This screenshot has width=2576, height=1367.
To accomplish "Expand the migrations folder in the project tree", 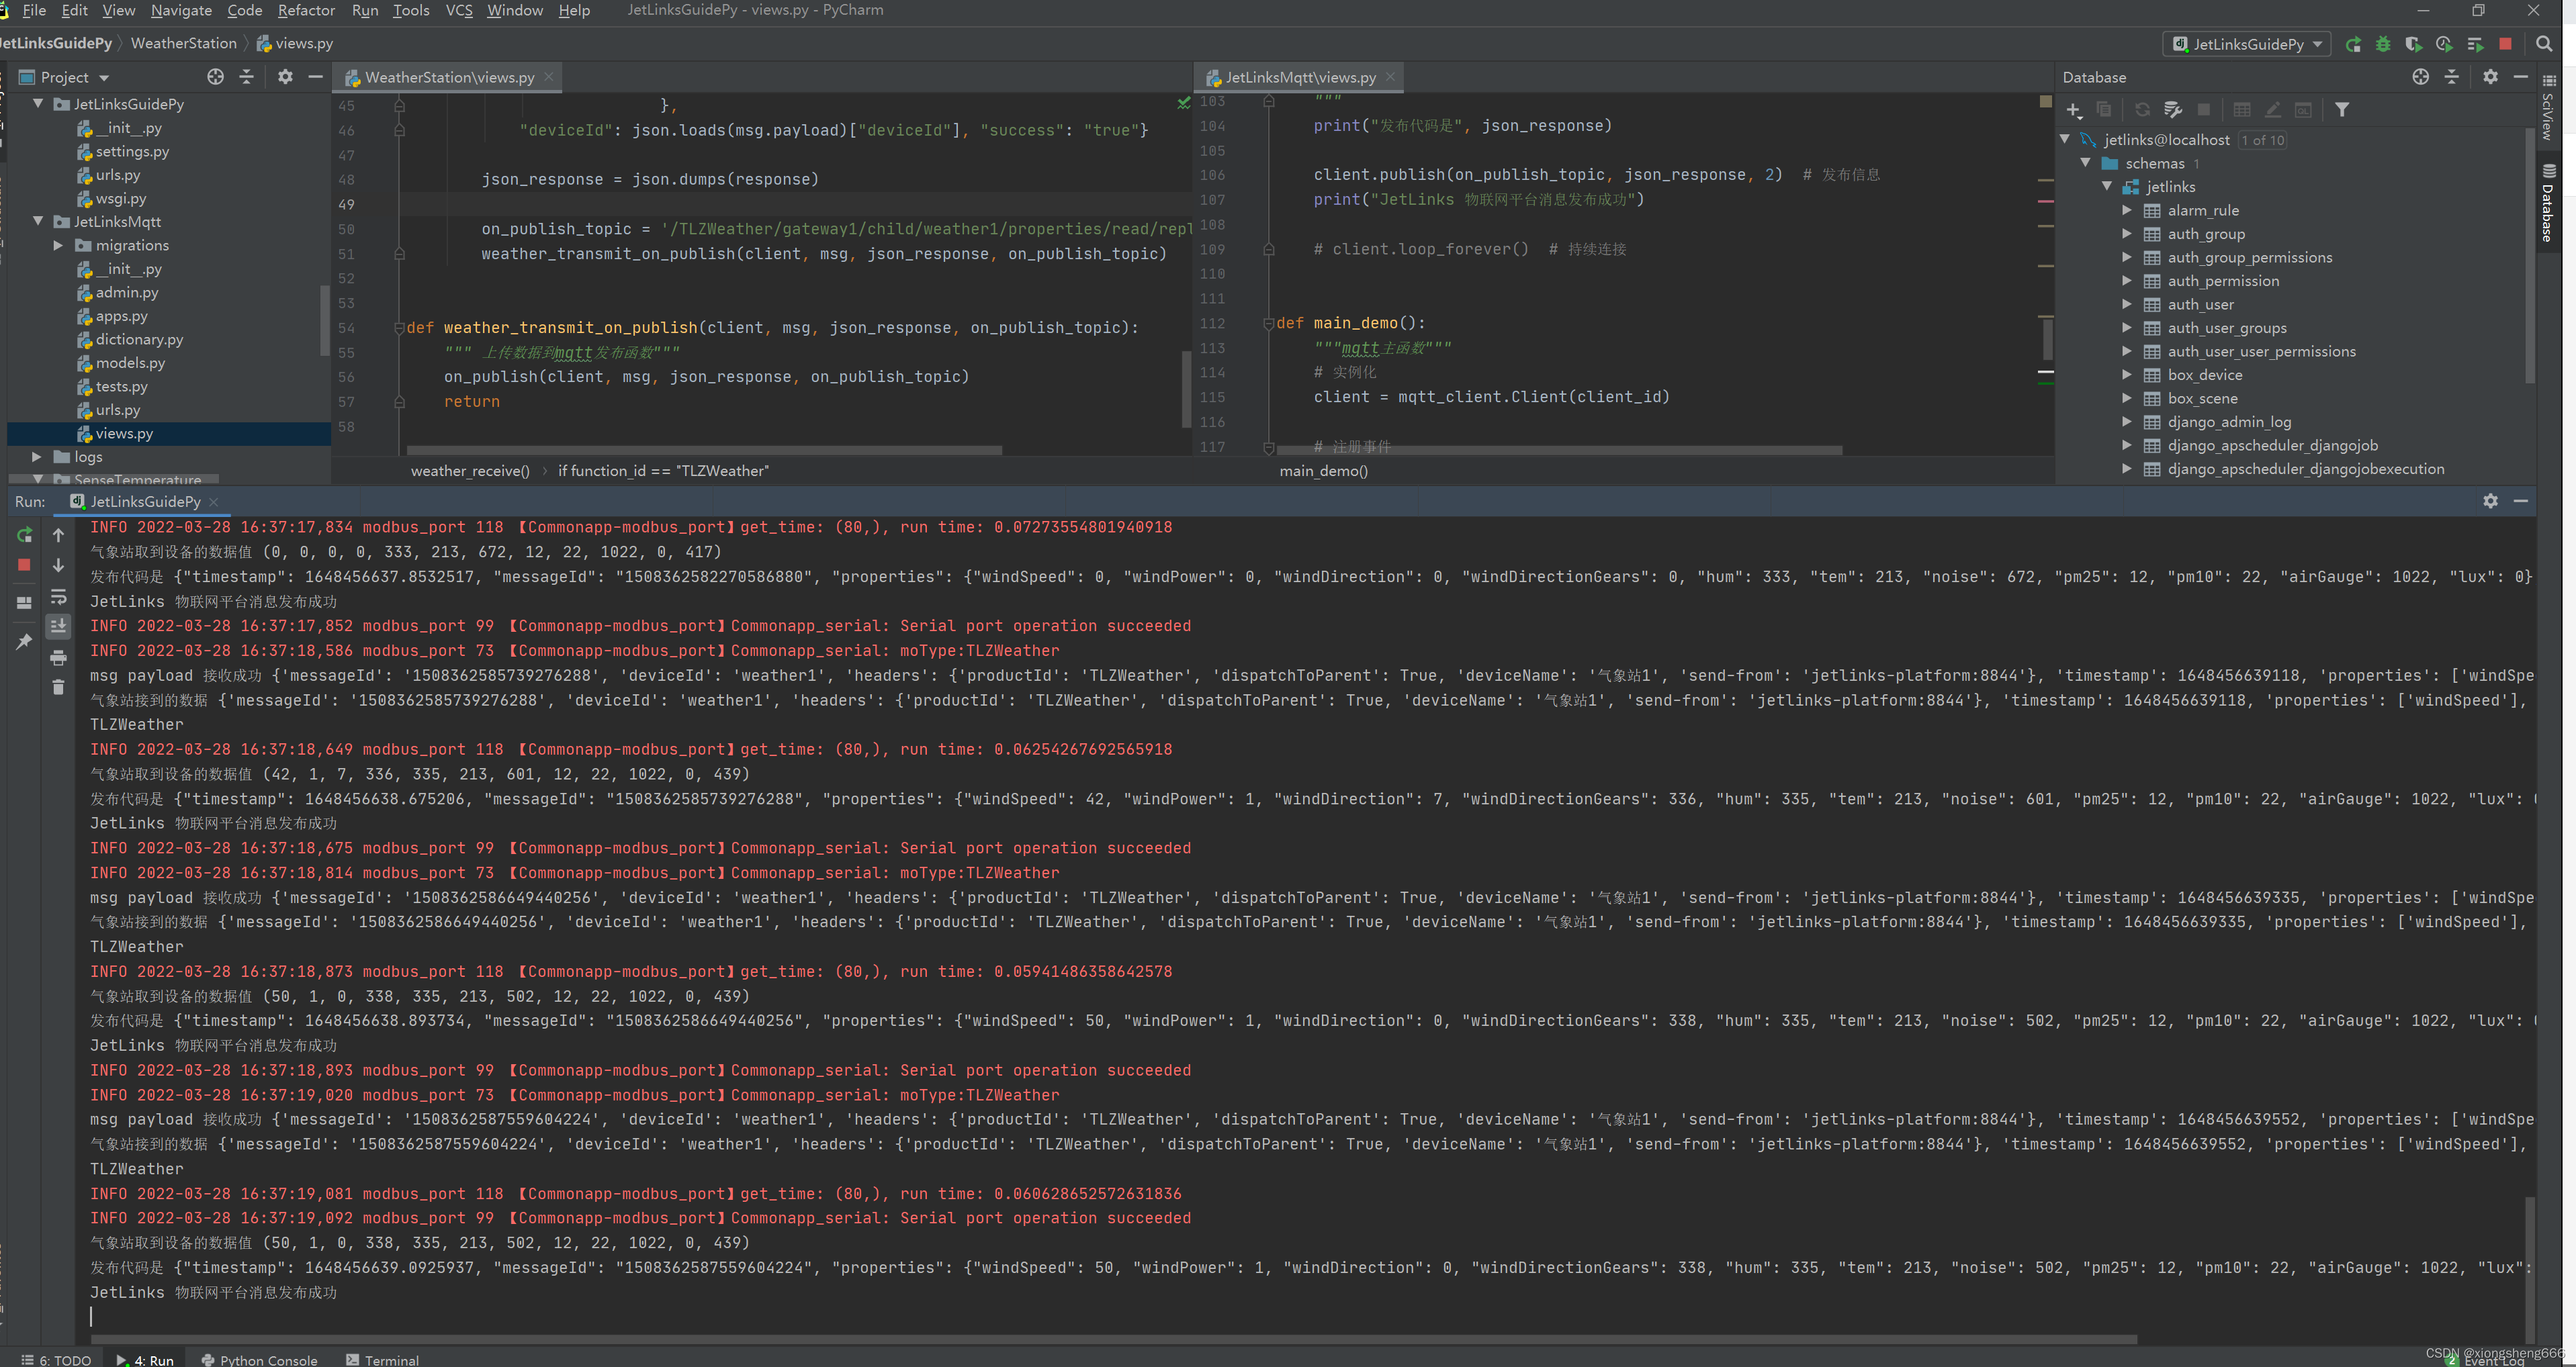I will point(58,246).
